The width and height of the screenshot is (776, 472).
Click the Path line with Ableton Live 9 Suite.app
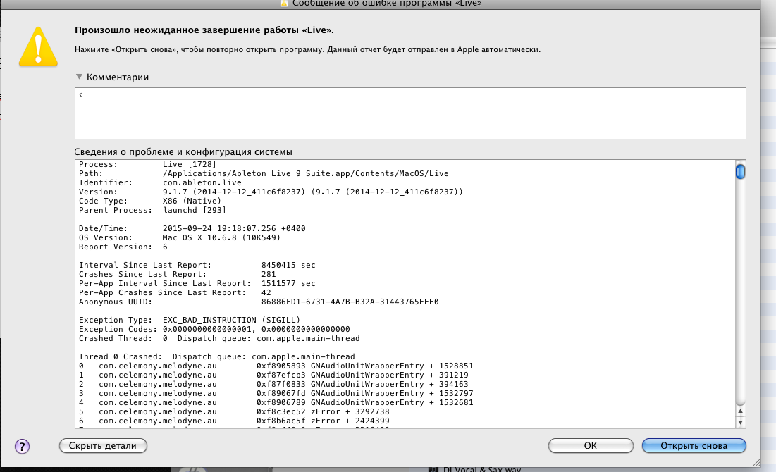[264, 174]
